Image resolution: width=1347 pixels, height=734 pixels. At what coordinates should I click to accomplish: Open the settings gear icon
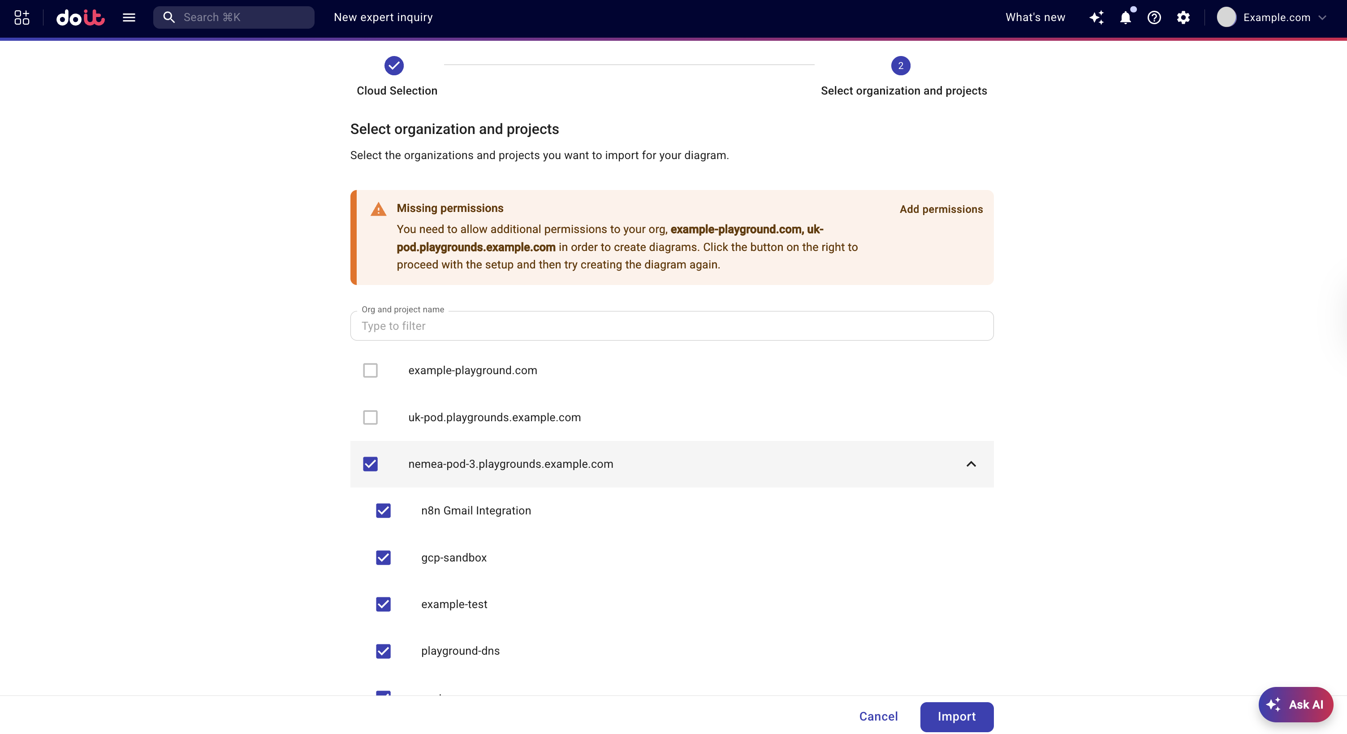click(1183, 17)
